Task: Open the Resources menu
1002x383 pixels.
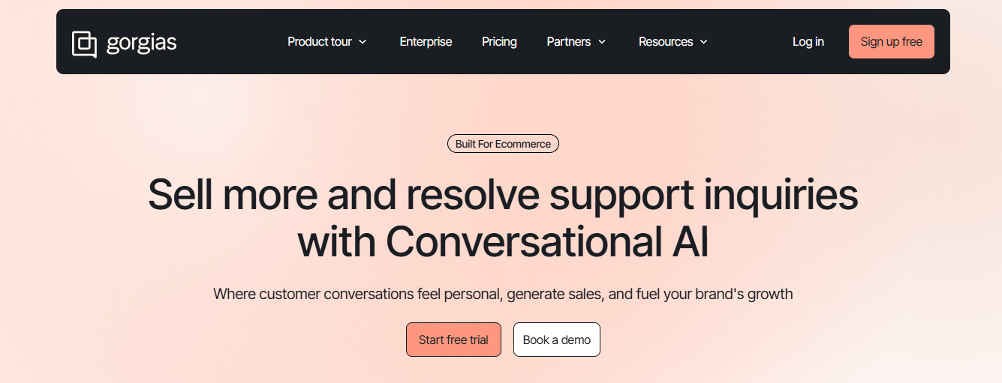Action: (x=666, y=42)
